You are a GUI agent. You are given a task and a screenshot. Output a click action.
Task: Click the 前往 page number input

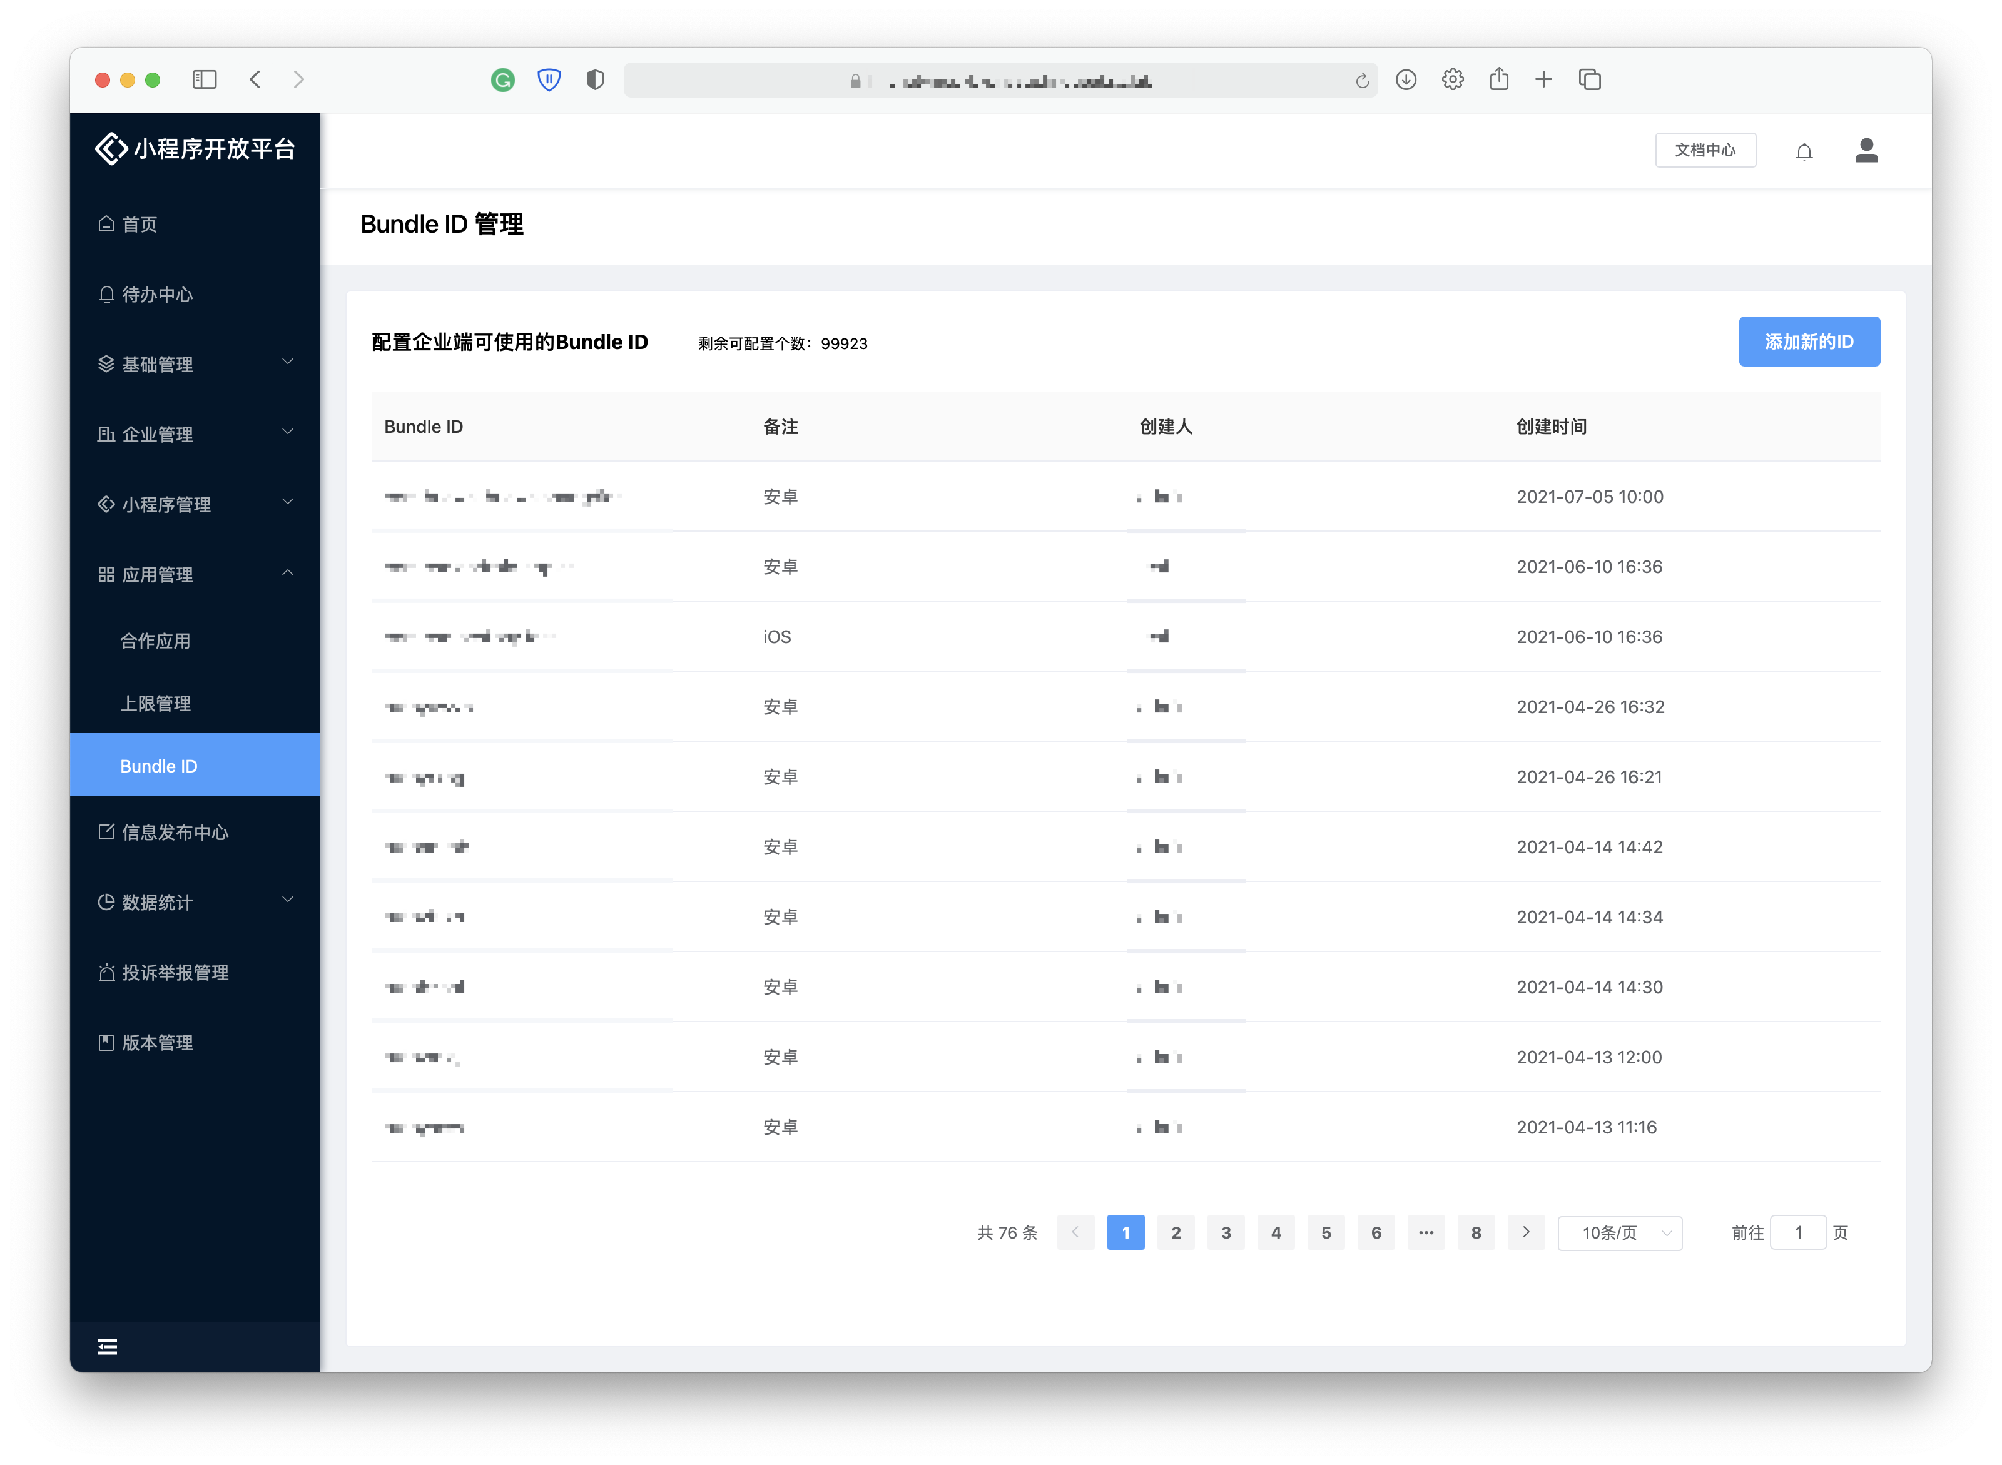pyautogui.click(x=1798, y=1233)
